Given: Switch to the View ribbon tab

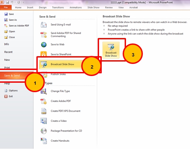Looking at the screenshot, I should [x=121, y=7].
